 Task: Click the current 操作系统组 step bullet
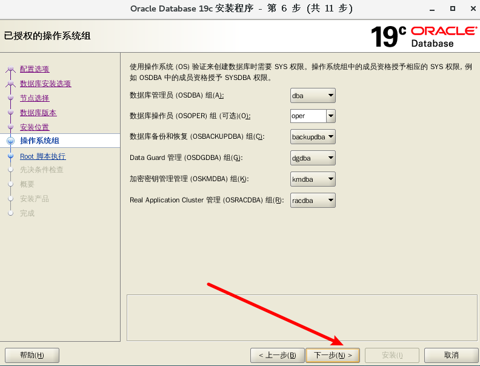point(10,141)
